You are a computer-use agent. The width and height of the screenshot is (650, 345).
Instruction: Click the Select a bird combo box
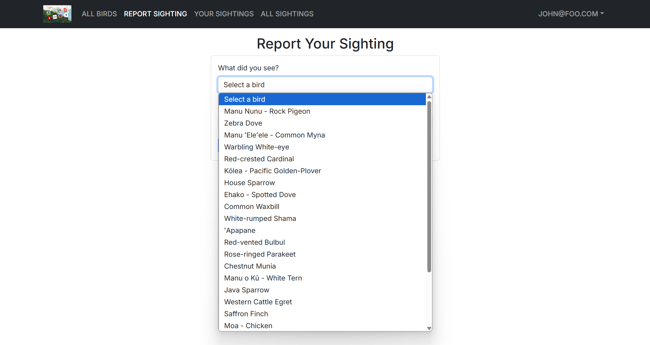click(x=325, y=85)
